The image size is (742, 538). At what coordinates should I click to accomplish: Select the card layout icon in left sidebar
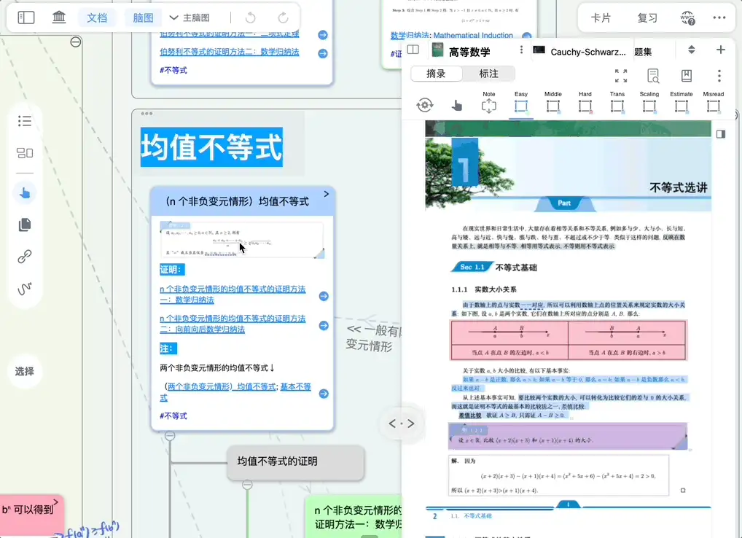click(x=25, y=153)
